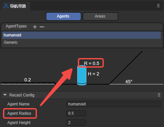Image resolution: width=164 pixels, height=127 pixels.
Task: Click the 45° slope angle label
Action: [129, 82]
